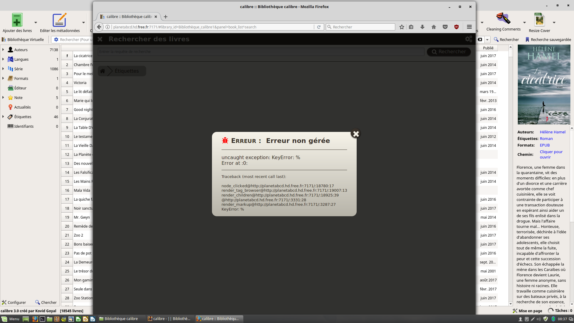Select the calibre Firefox browser tab
Image resolution: width=574 pixels, height=323 pixels.
click(x=129, y=17)
